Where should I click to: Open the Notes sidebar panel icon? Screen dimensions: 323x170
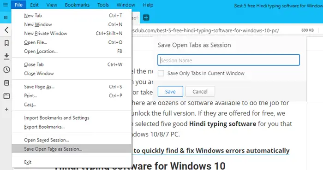click(x=6, y=83)
